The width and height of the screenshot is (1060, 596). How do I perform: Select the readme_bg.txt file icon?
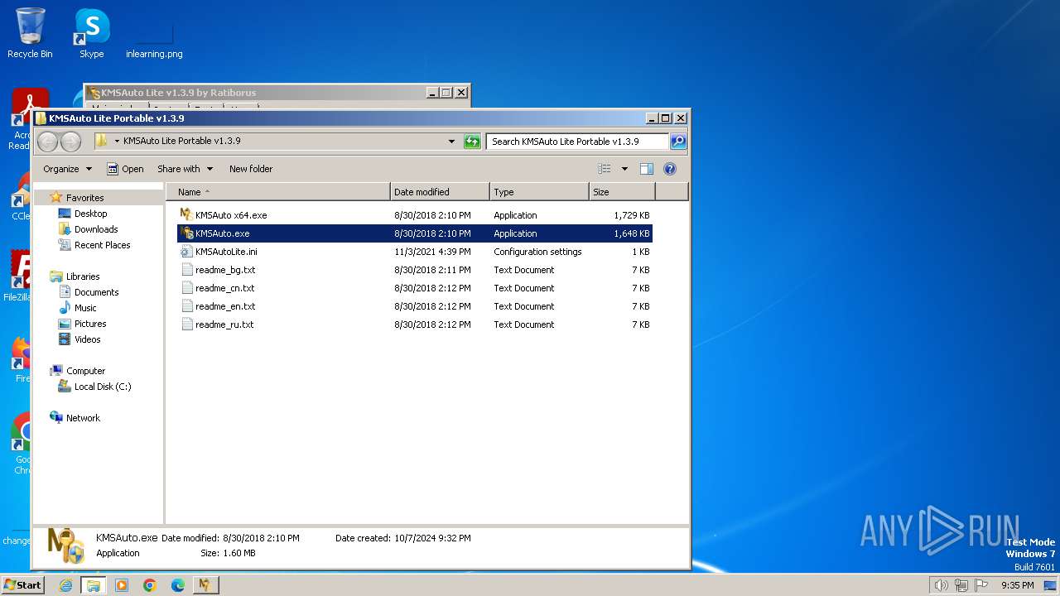[x=186, y=270]
